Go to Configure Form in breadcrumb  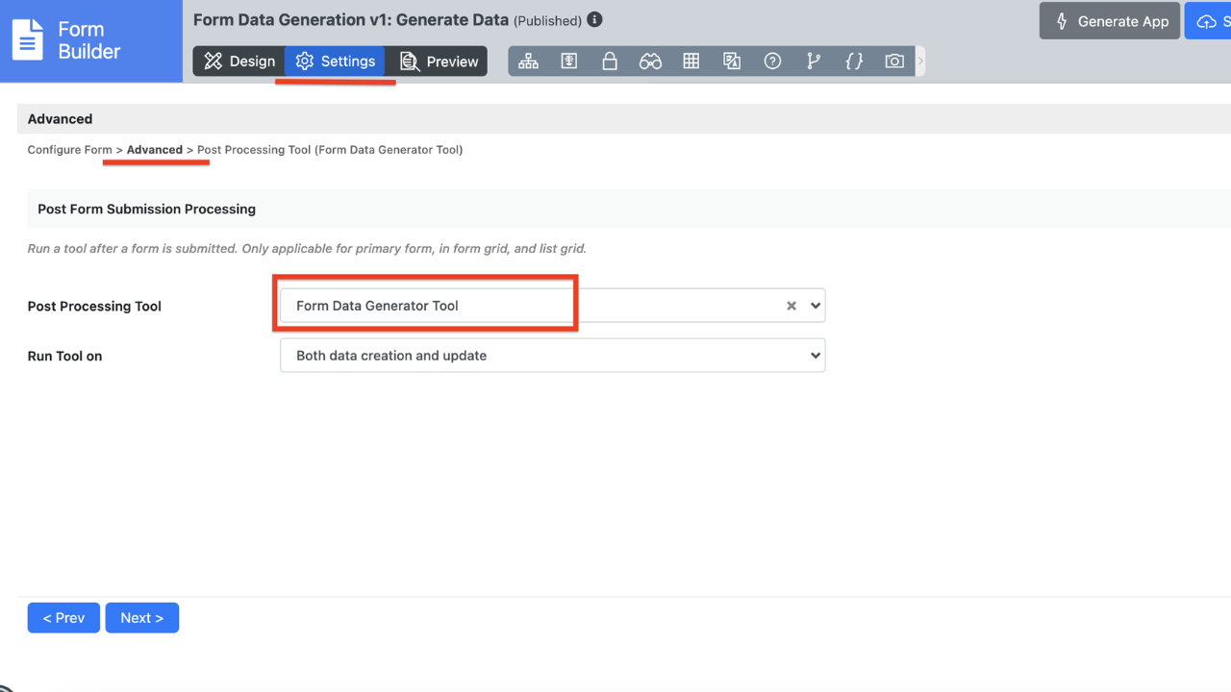click(x=69, y=150)
